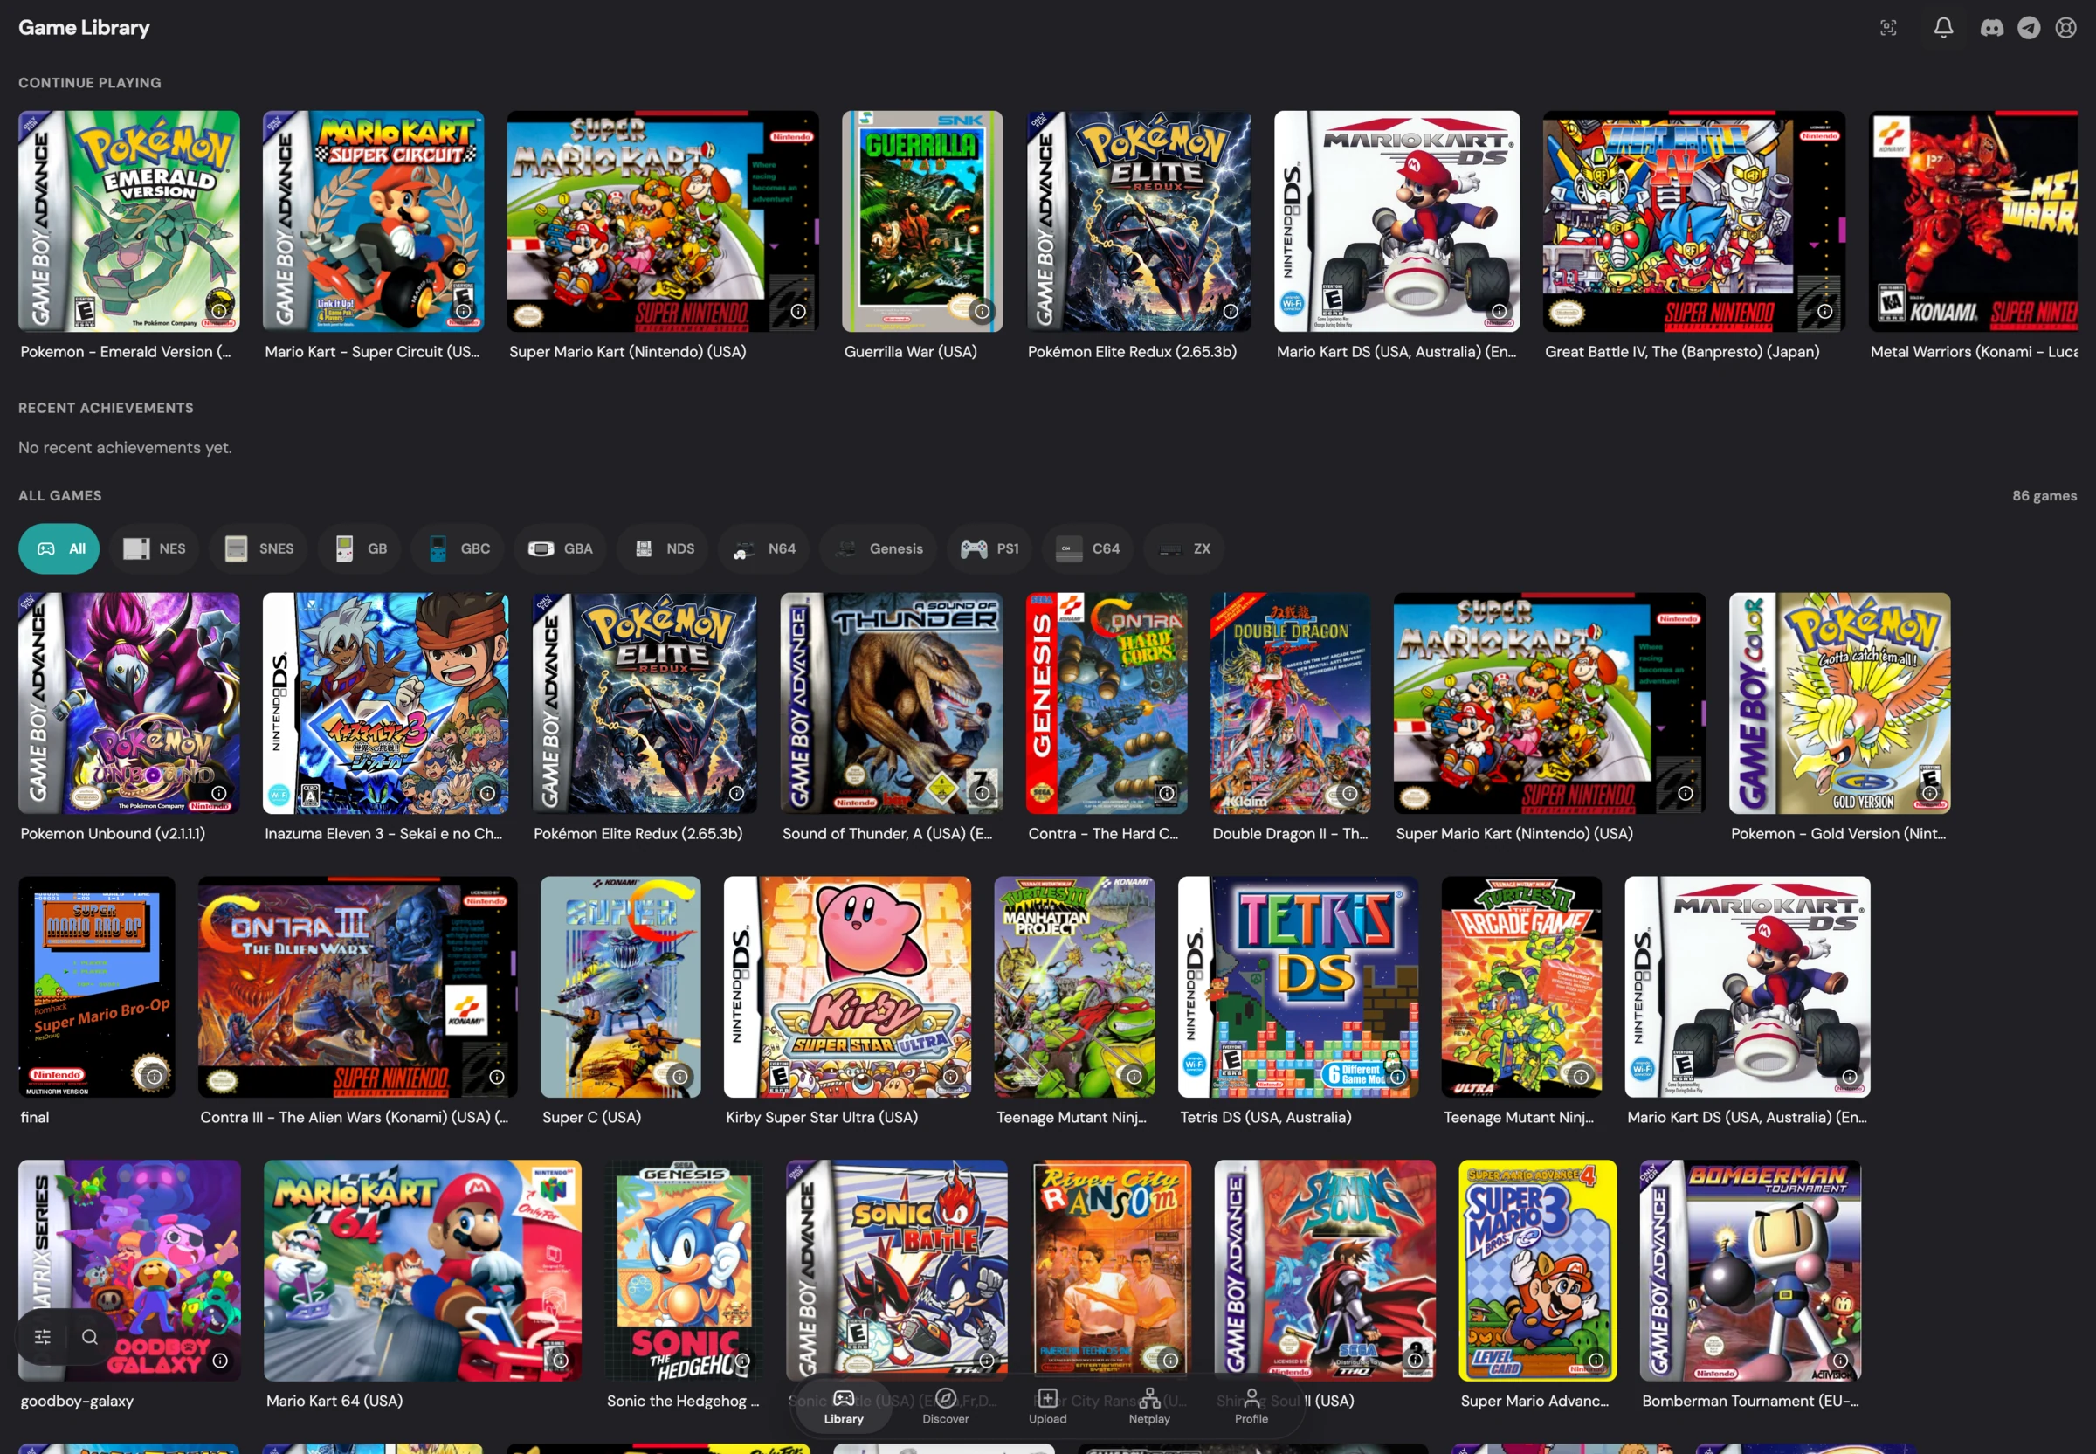The image size is (2096, 1454).
Task: Show info for Contra III Alien Wars cover
Action: point(496,1076)
